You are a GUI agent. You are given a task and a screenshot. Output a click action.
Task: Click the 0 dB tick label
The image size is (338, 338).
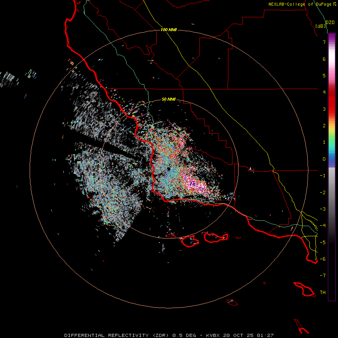click(324, 159)
